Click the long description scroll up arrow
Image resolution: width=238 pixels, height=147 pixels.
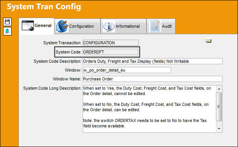point(219,89)
